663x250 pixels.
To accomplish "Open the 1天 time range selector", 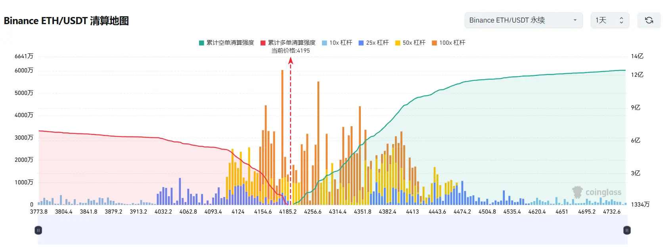I will [x=609, y=20].
